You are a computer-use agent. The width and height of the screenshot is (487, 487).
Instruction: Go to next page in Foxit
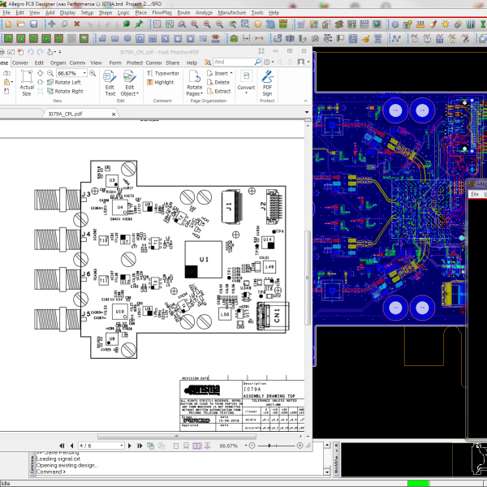pos(130,446)
